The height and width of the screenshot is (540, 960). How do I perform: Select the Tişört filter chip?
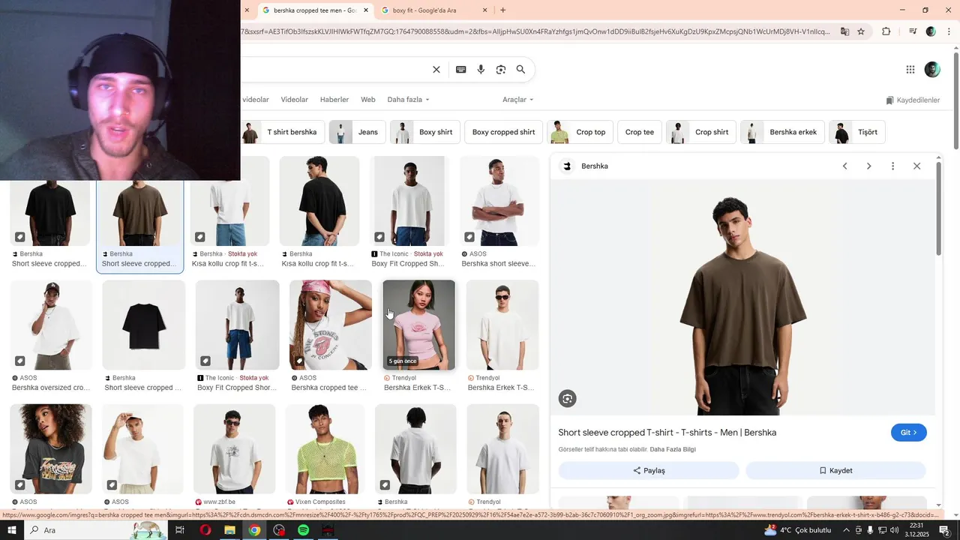(x=857, y=132)
